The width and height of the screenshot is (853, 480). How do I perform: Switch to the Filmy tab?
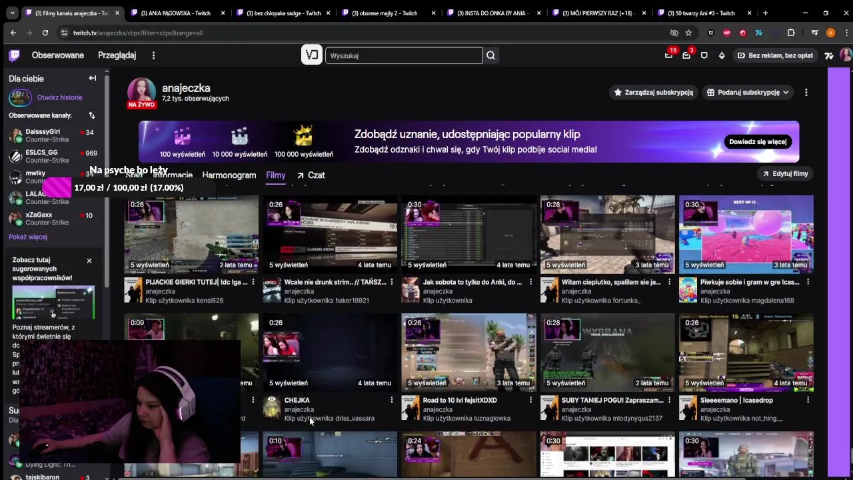coord(275,175)
